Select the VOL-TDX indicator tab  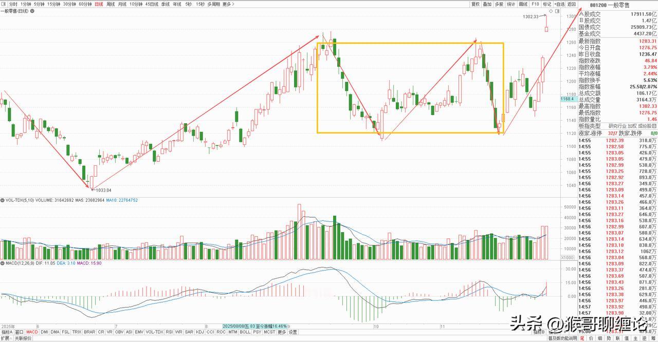point(154,332)
